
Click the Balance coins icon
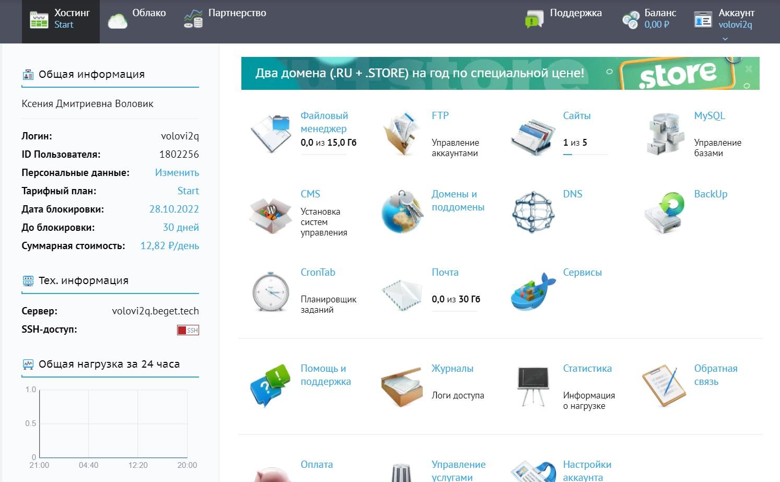point(631,20)
